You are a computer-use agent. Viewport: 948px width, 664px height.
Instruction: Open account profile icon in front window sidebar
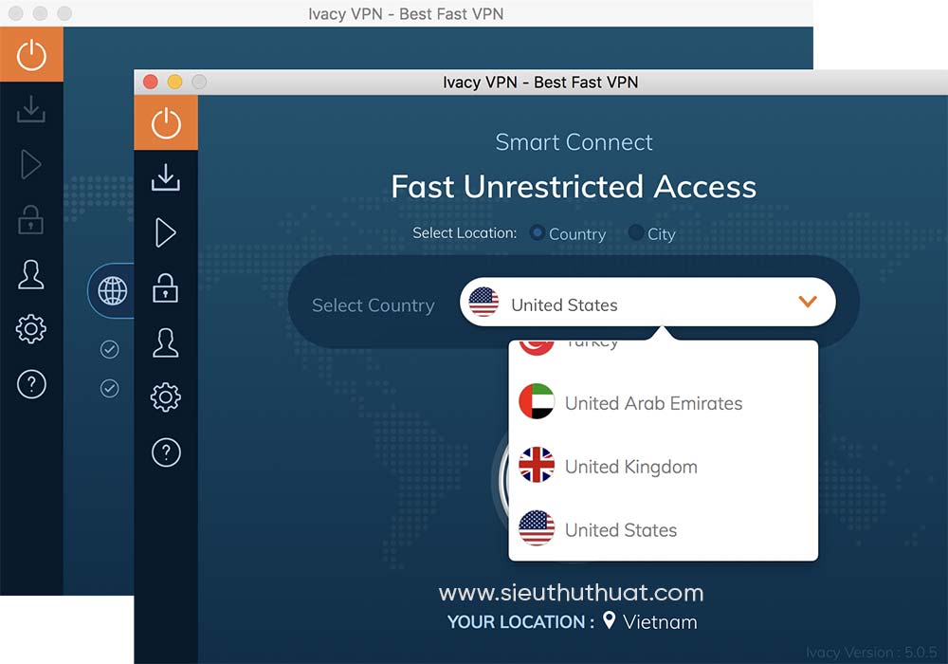pos(166,342)
